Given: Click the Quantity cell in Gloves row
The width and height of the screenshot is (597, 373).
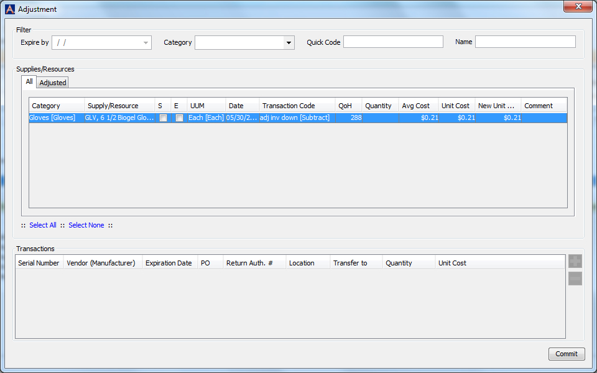Looking at the screenshot, I should (x=379, y=117).
